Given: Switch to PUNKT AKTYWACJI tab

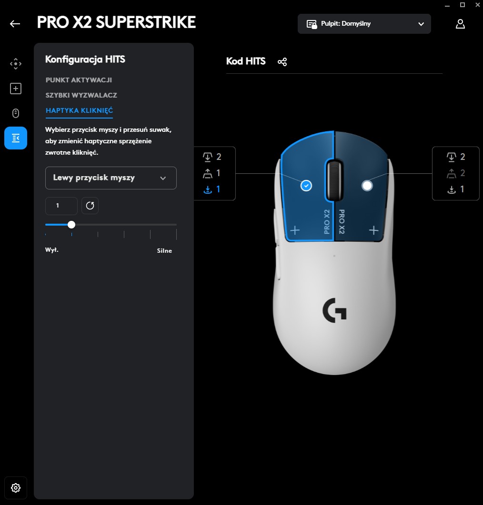Looking at the screenshot, I should coord(79,80).
